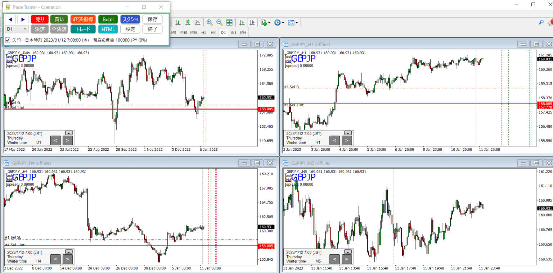Click the 保存 save button
553x273 pixels.
152,19
